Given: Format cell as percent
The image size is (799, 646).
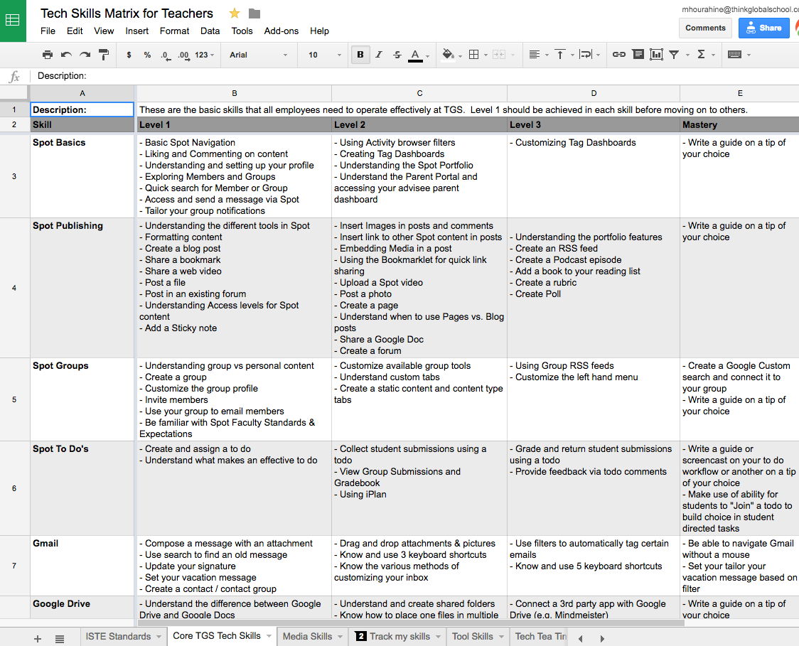Looking at the screenshot, I should pos(147,55).
